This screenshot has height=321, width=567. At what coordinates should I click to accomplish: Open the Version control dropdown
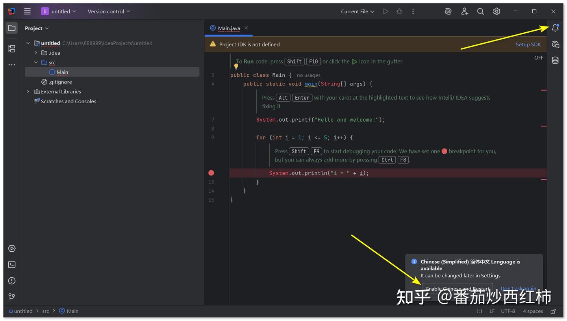pos(109,11)
